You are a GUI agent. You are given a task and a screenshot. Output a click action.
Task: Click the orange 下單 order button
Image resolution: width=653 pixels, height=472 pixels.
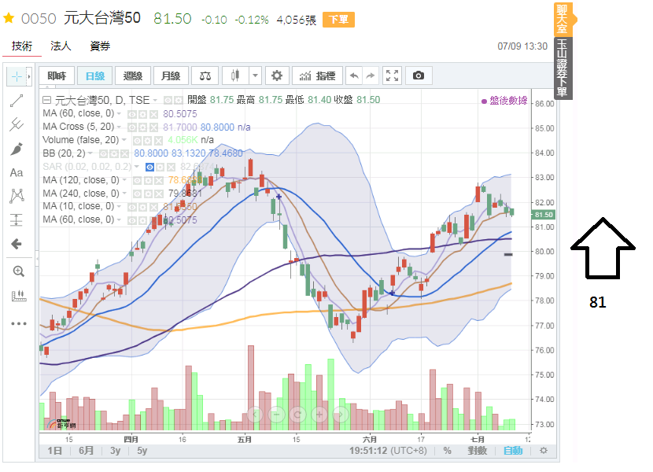point(337,19)
